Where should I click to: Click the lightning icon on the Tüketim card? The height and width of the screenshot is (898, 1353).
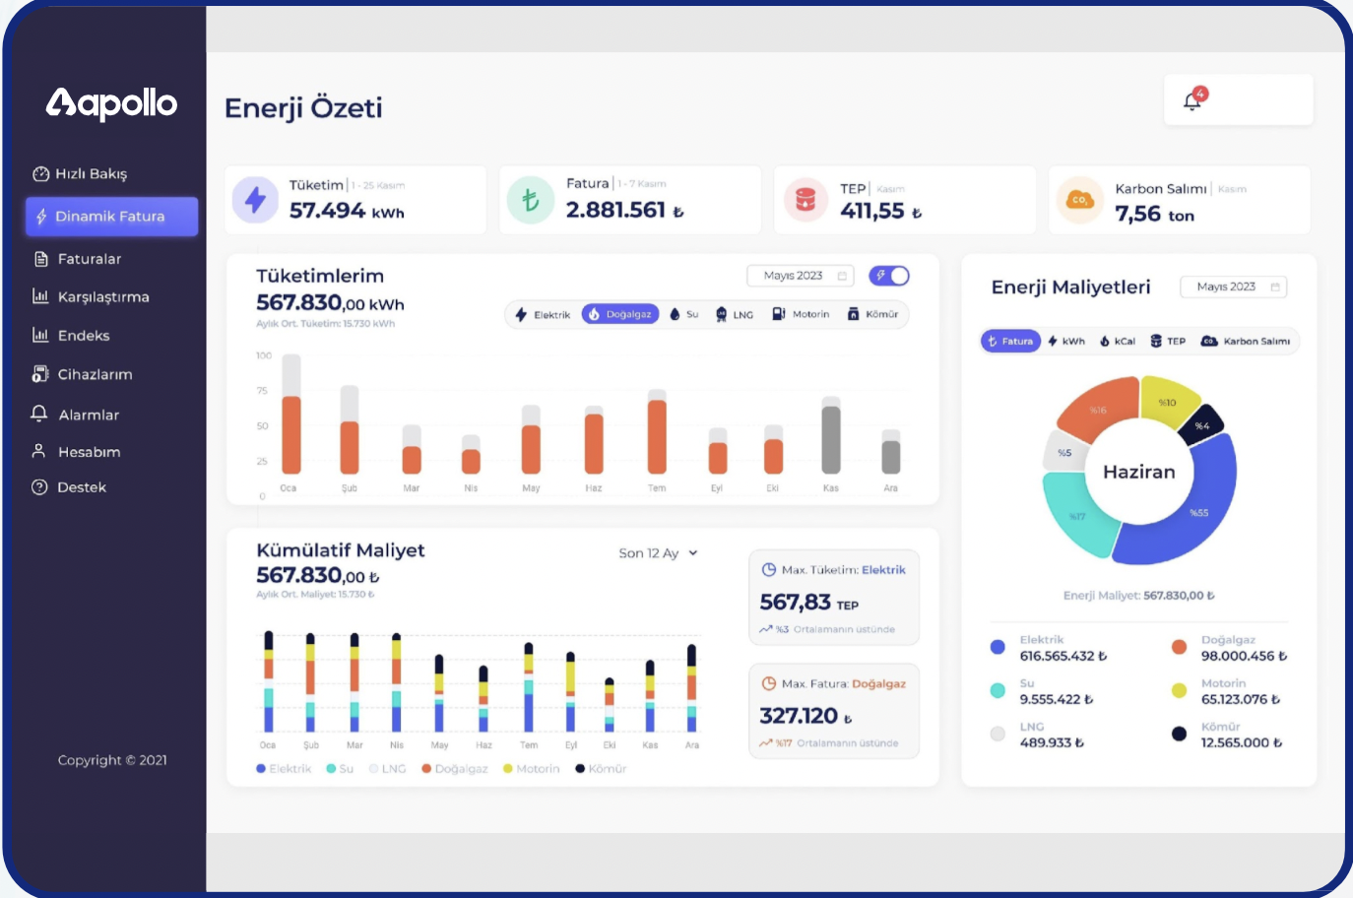pos(257,200)
